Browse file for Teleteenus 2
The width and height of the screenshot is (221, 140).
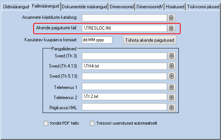pos(172,97)
